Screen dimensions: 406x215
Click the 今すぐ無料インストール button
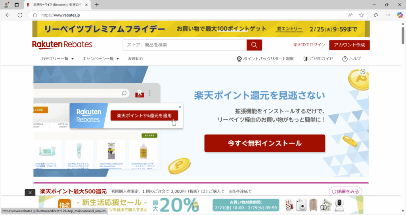[264, 144]
